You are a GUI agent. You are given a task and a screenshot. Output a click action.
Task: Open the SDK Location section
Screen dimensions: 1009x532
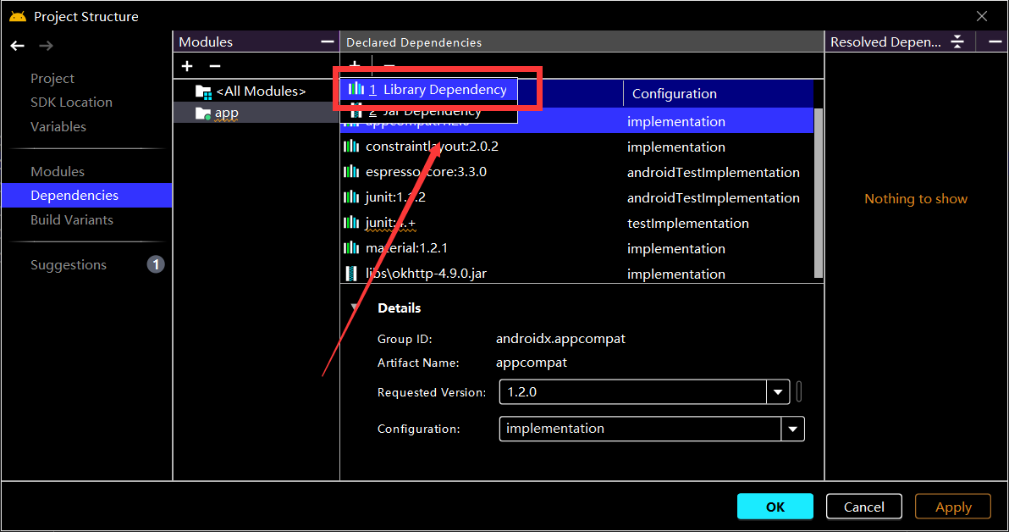coord(71,103)
